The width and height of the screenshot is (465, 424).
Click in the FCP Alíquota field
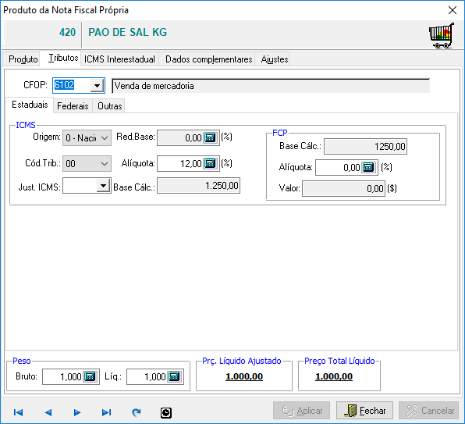point(339,167)
